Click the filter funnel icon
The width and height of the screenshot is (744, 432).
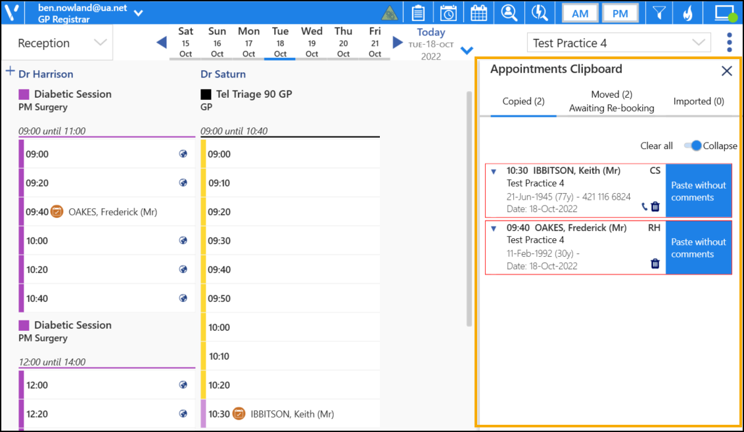pyautogui.click(x=658, y=13)
